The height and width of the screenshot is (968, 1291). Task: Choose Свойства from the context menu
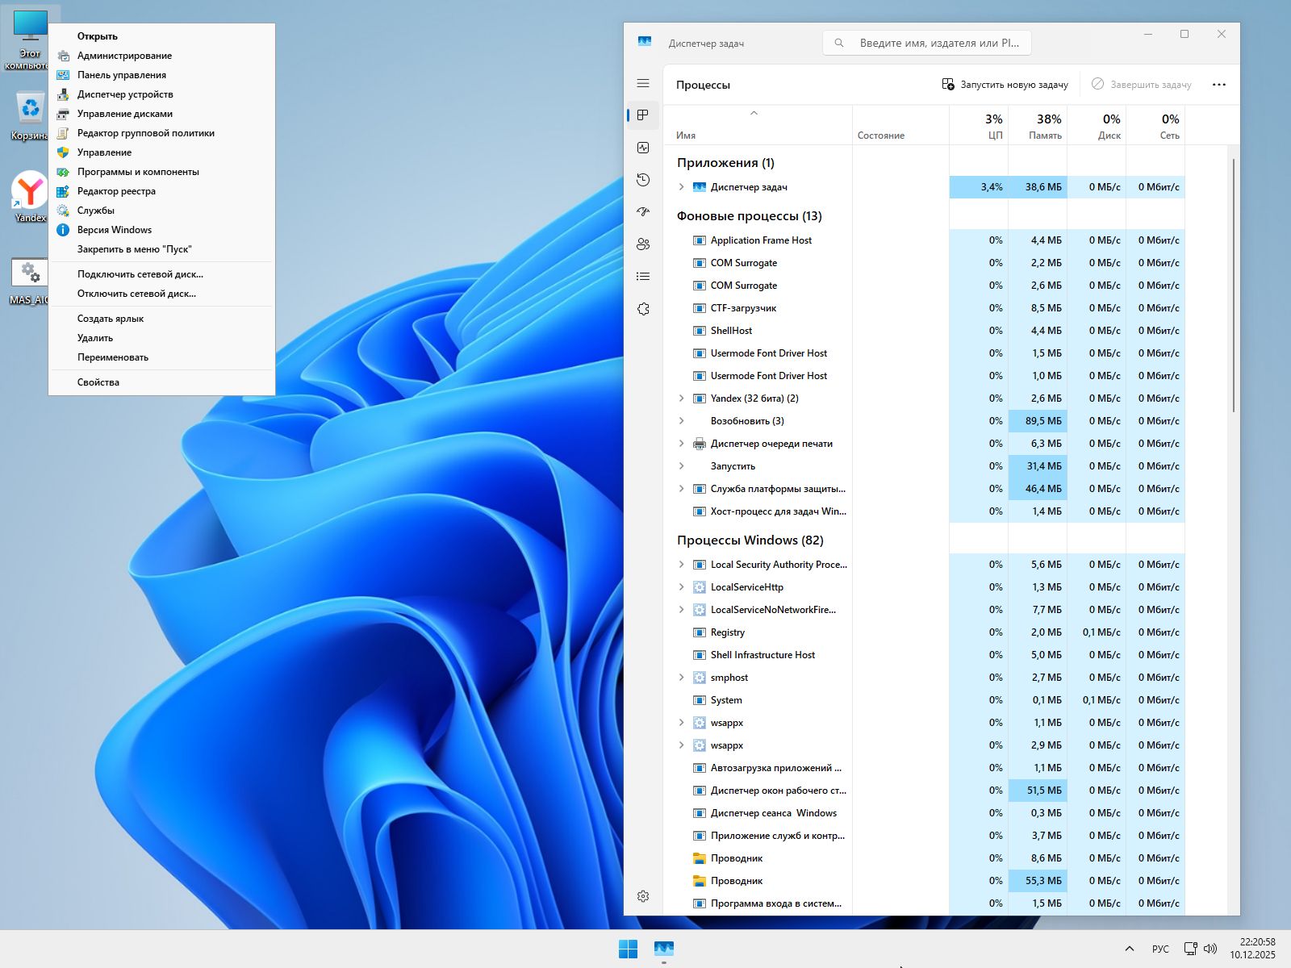(x=98, y=382)
